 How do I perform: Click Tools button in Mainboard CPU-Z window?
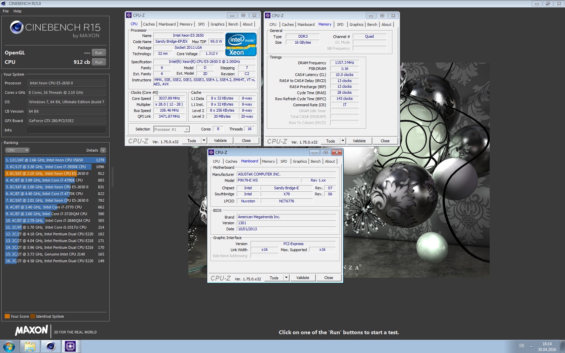pos(274,278)
